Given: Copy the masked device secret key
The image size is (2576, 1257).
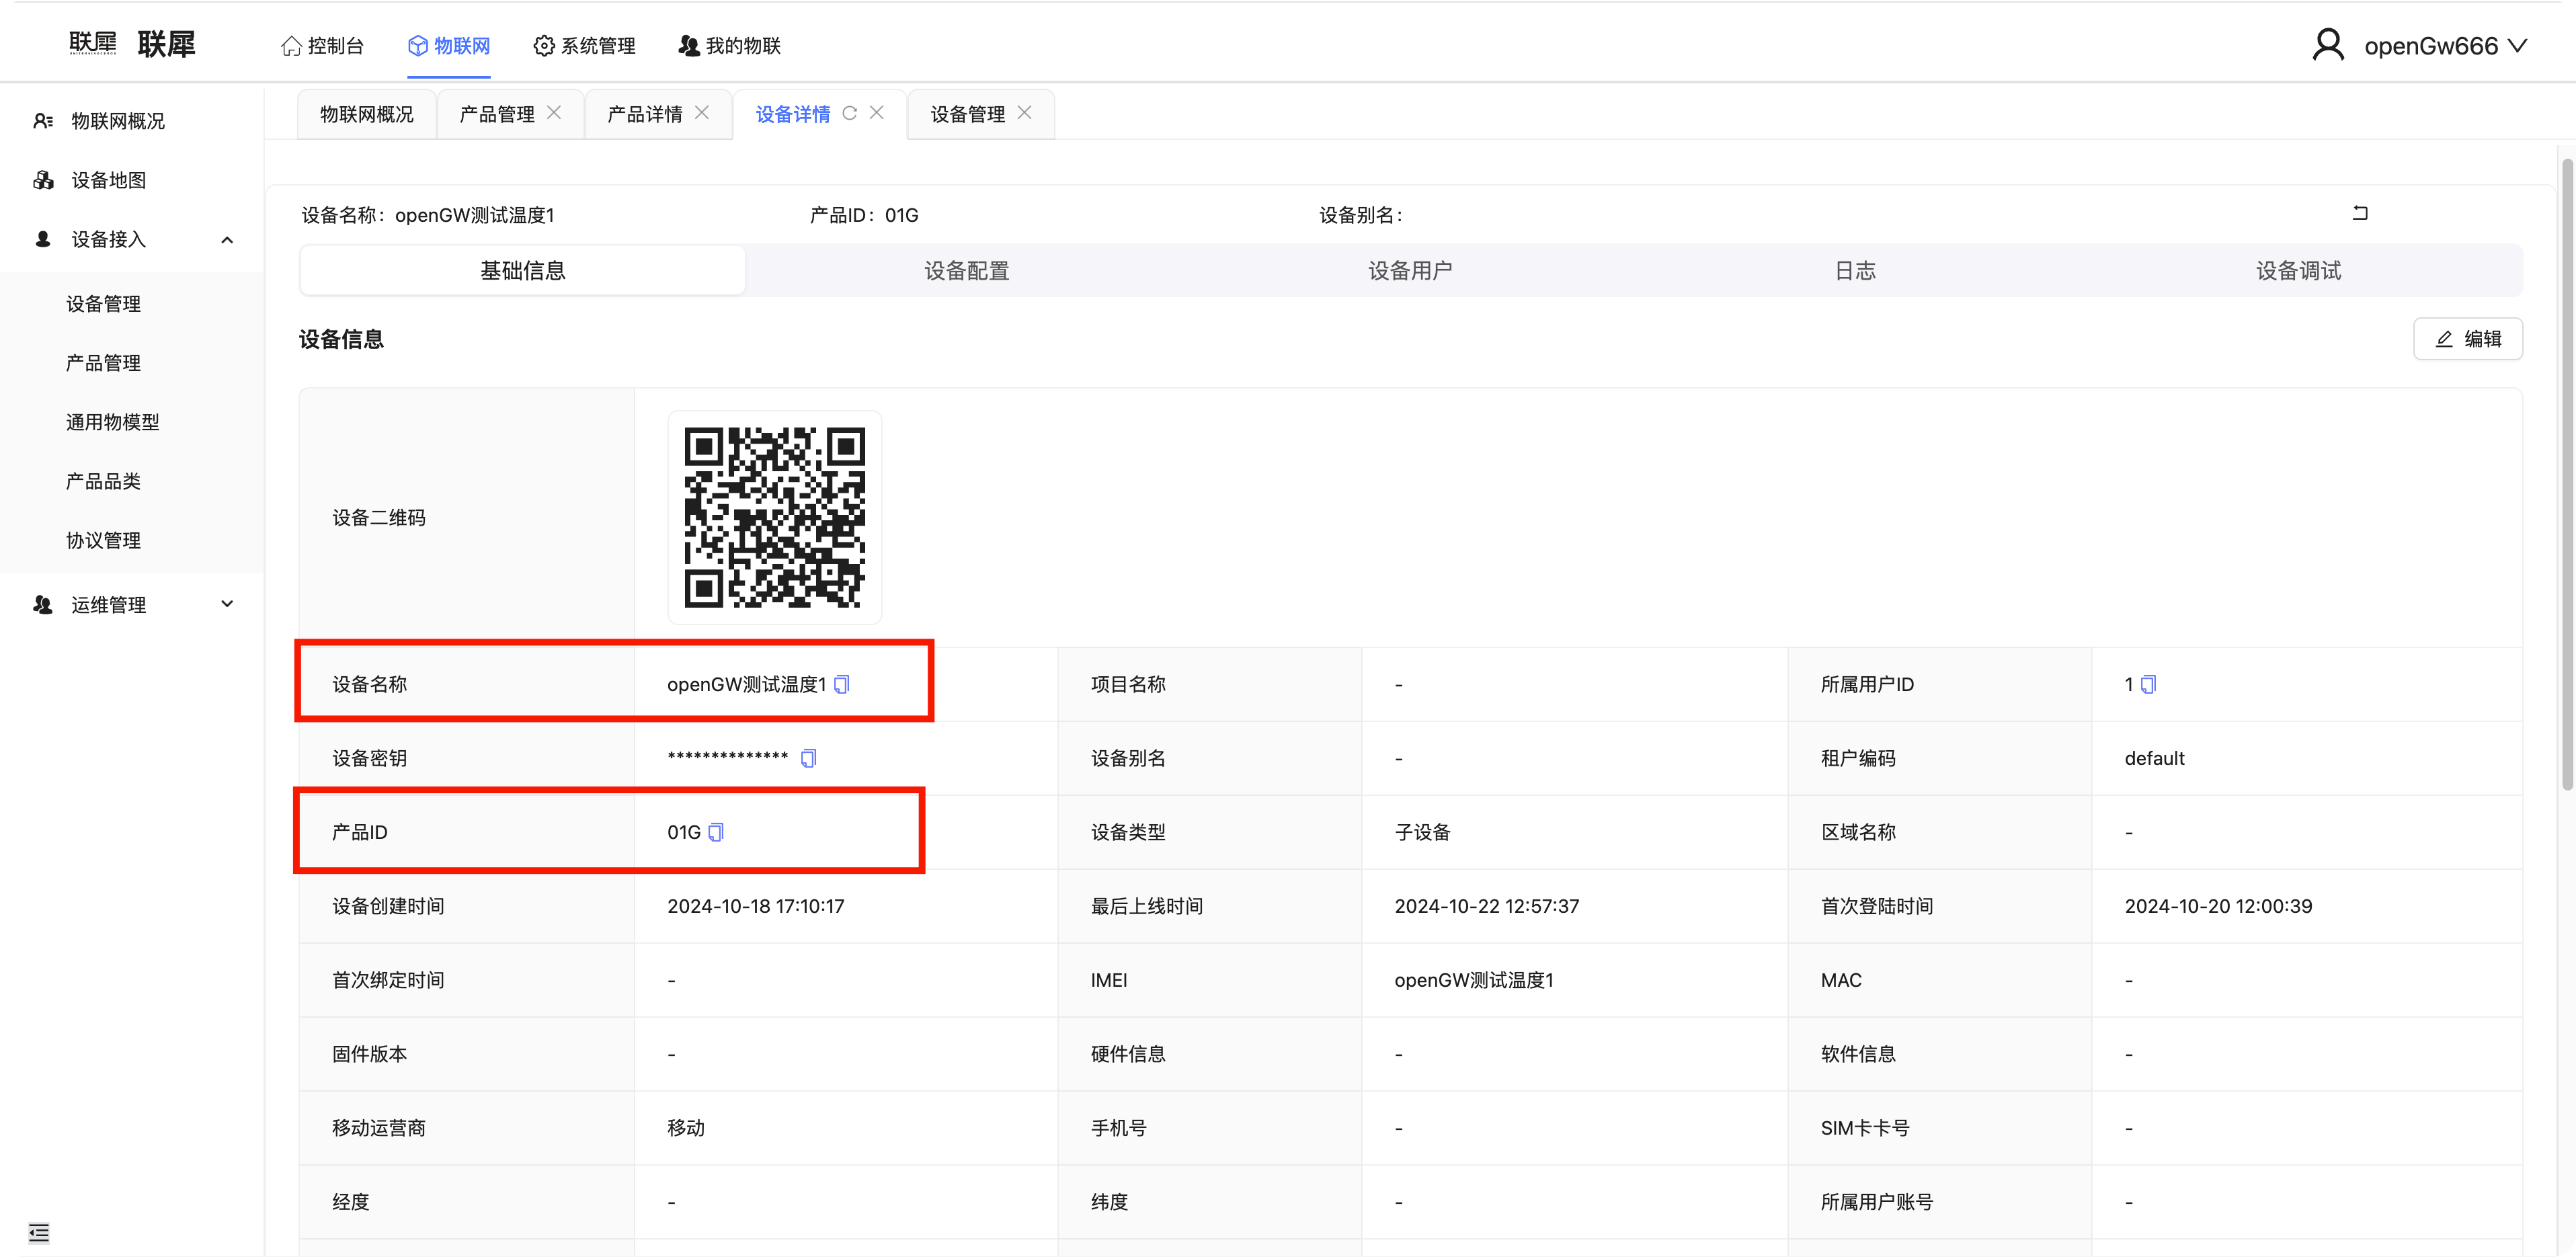Looking at the screenshot, I should (x=808, y=758).
